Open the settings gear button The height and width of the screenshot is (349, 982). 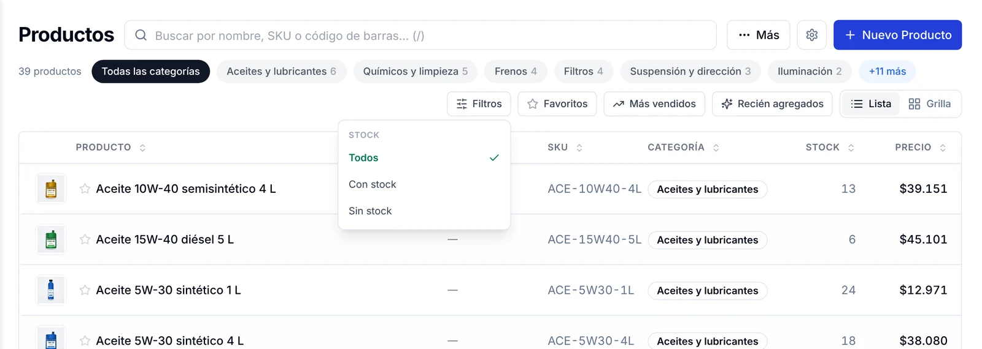click(811, 35)
